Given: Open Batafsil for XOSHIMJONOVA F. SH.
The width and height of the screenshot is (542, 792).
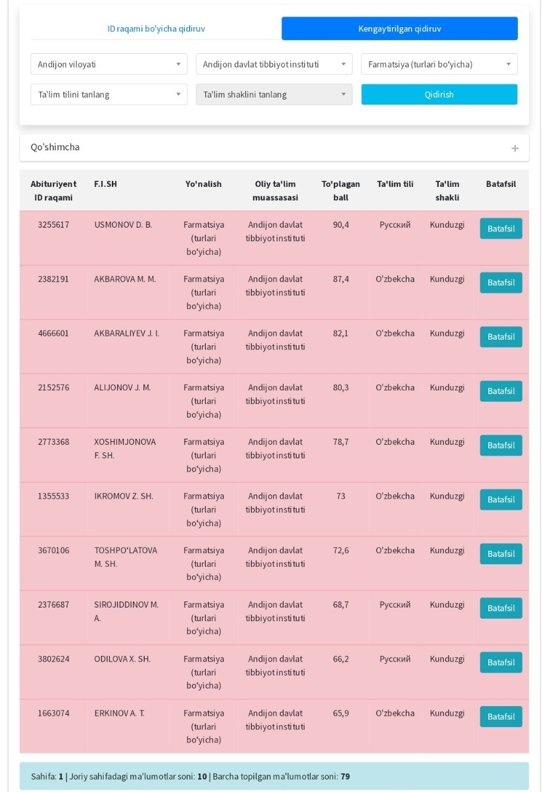Looking at the screenshot, I should pos(501,445).
